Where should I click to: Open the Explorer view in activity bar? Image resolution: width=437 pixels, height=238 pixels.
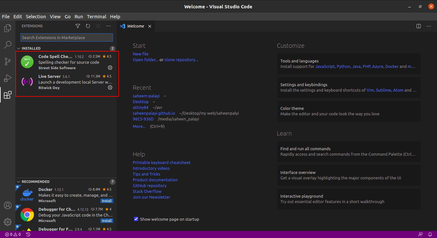[x=8, y=29]
